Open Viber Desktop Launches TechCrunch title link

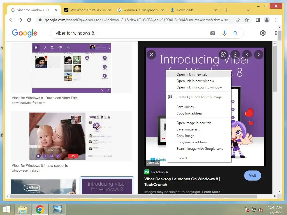[182, 182]
